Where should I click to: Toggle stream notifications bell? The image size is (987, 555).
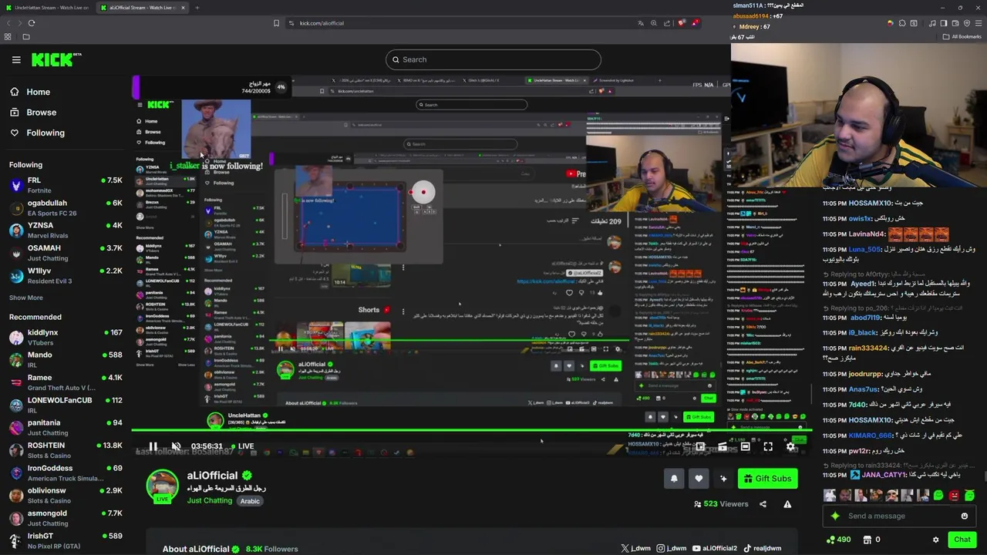(674, 479)
